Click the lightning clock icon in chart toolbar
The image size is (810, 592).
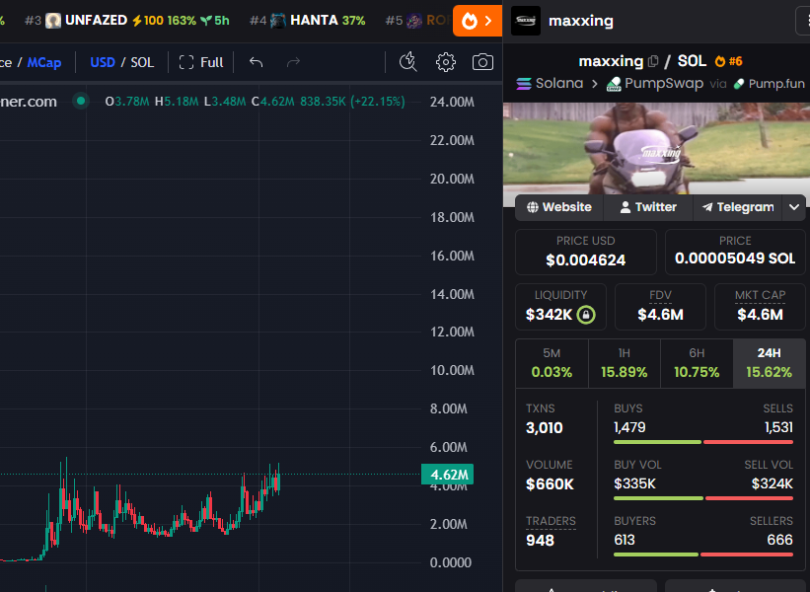(x=408, y=62)
